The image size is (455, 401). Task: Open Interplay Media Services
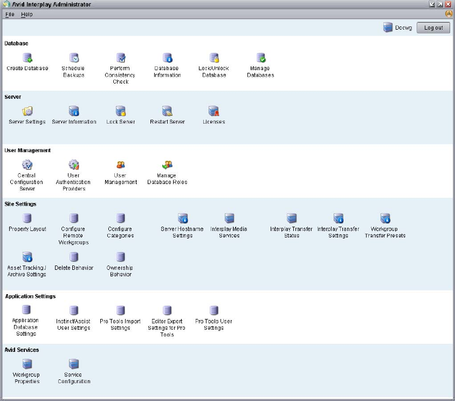point(230,218)
